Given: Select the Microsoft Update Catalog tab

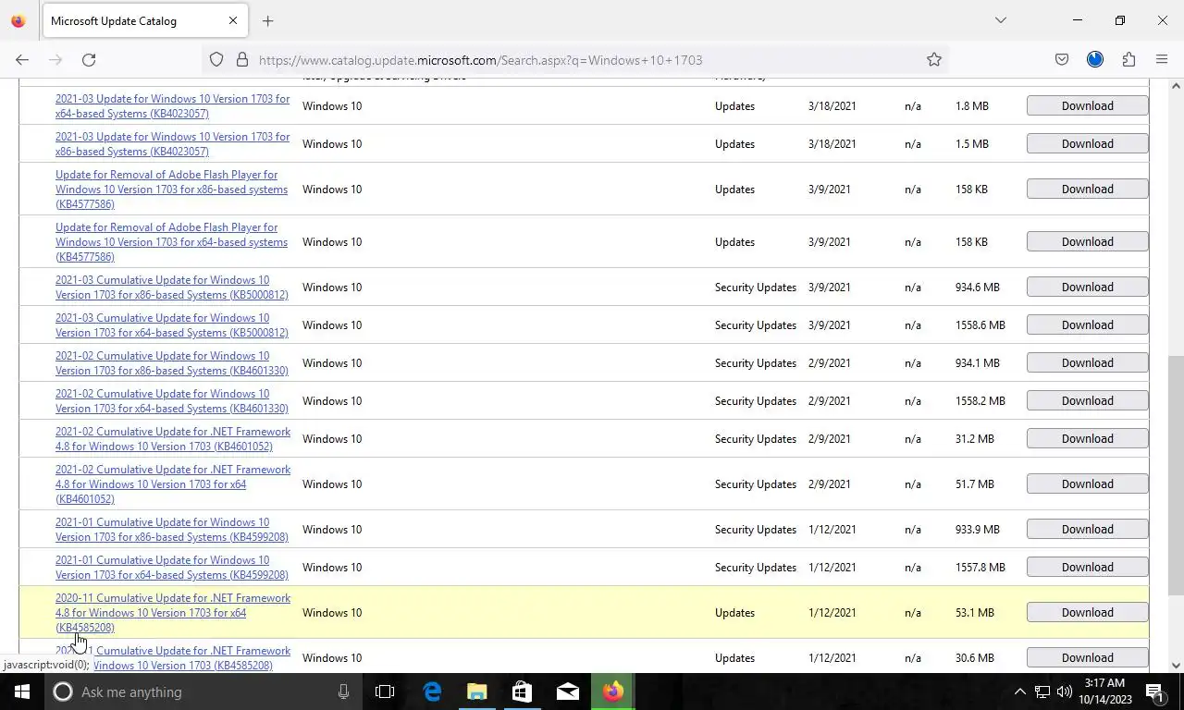Looking at the screenshot, I should click(143, 20).
